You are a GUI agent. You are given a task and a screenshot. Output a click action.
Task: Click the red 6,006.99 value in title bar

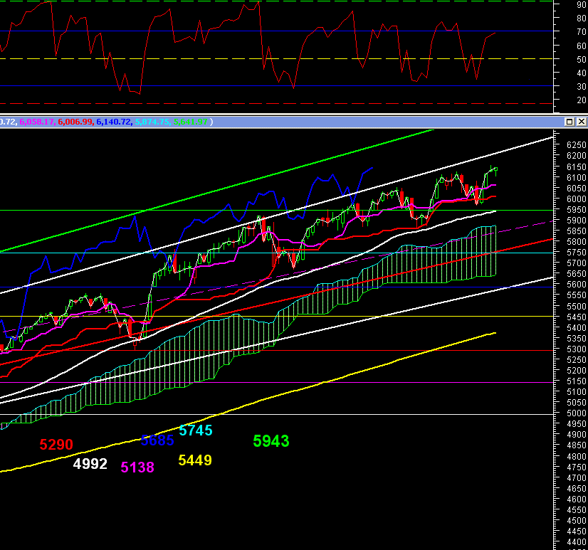(x=75, y=122)
